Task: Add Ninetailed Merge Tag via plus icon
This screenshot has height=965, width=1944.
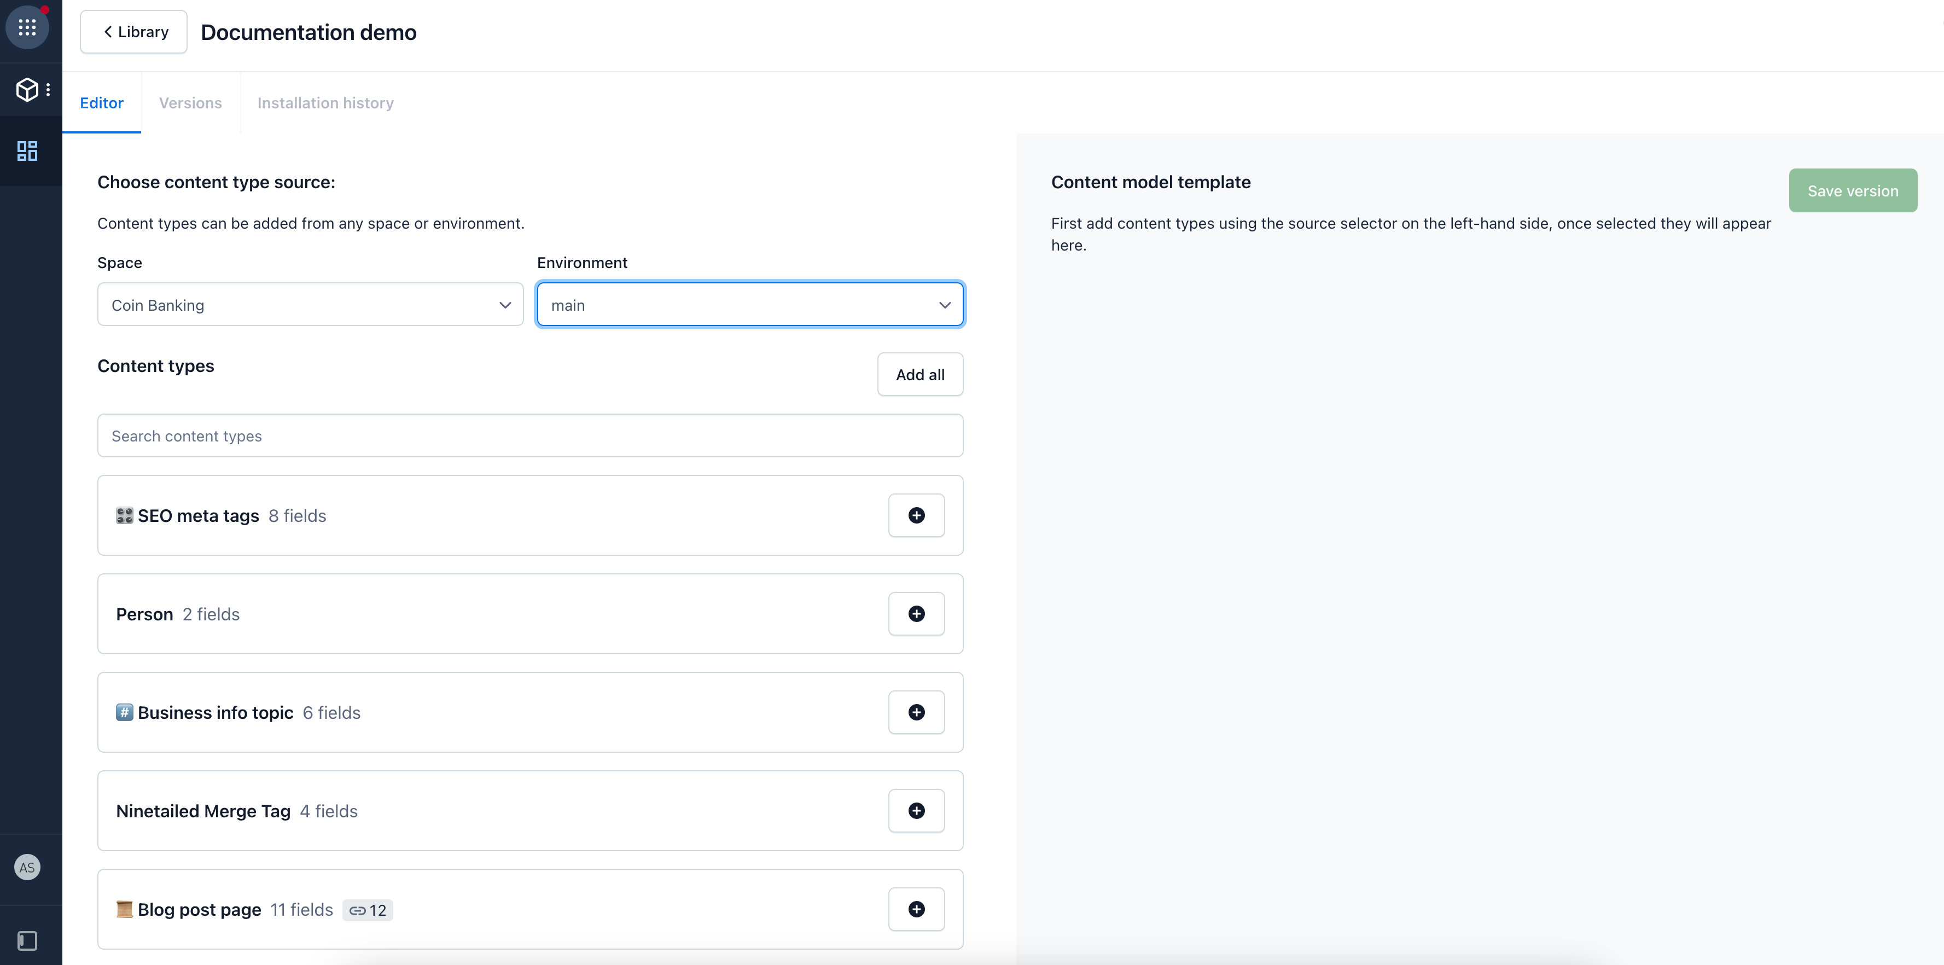Action: (x=916, y=811)
